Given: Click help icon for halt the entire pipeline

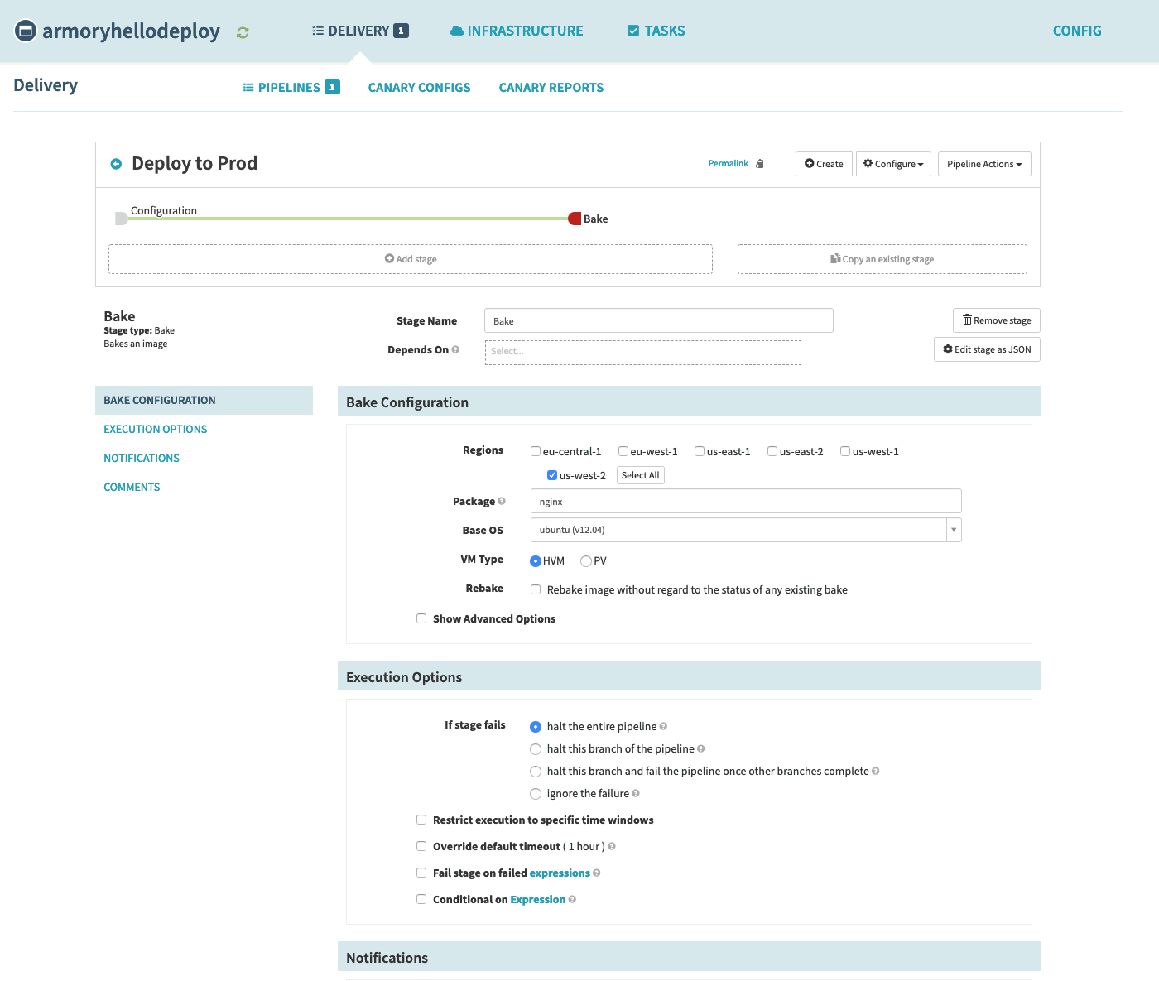Looking at the screenshot, I should pos(663,726).
